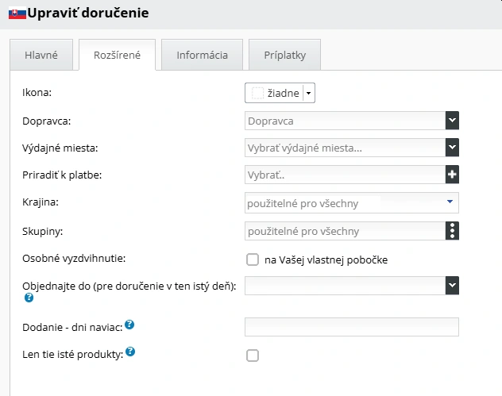This screenshot has width=502, height=396.
Task: Click the 'Vybrať..' payment field
Action: coord(345,175)
